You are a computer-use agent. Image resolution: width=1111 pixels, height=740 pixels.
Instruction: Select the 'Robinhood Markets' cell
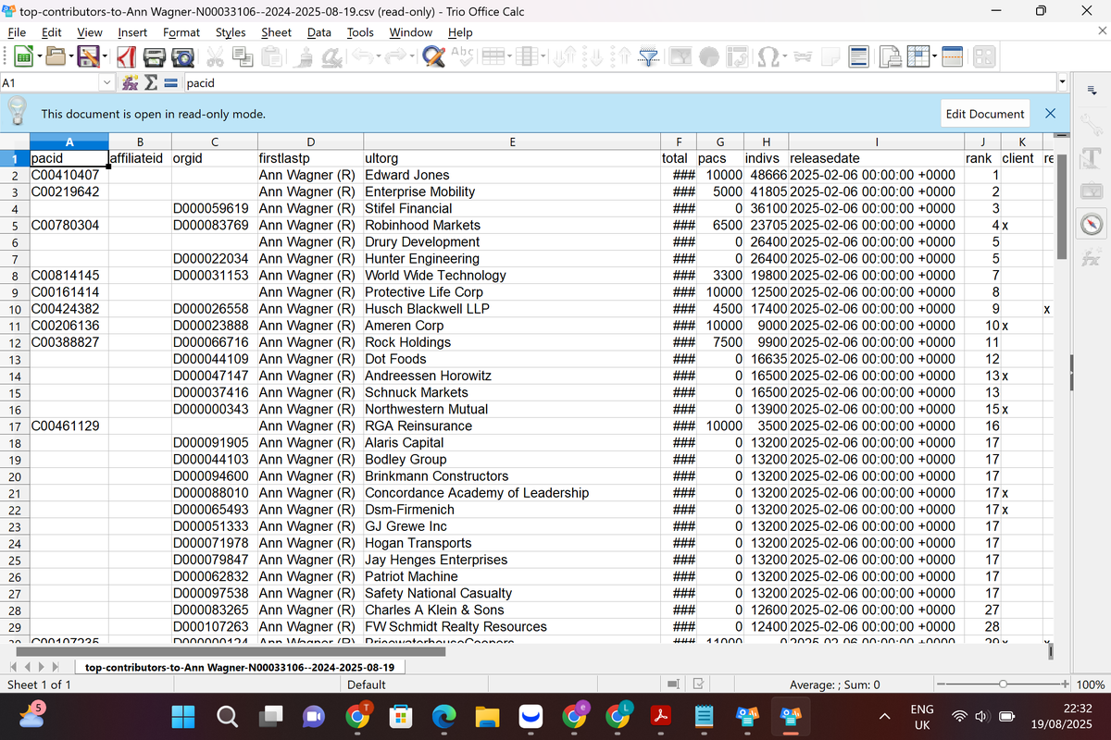pyautogui.click(x=511, y=225)
